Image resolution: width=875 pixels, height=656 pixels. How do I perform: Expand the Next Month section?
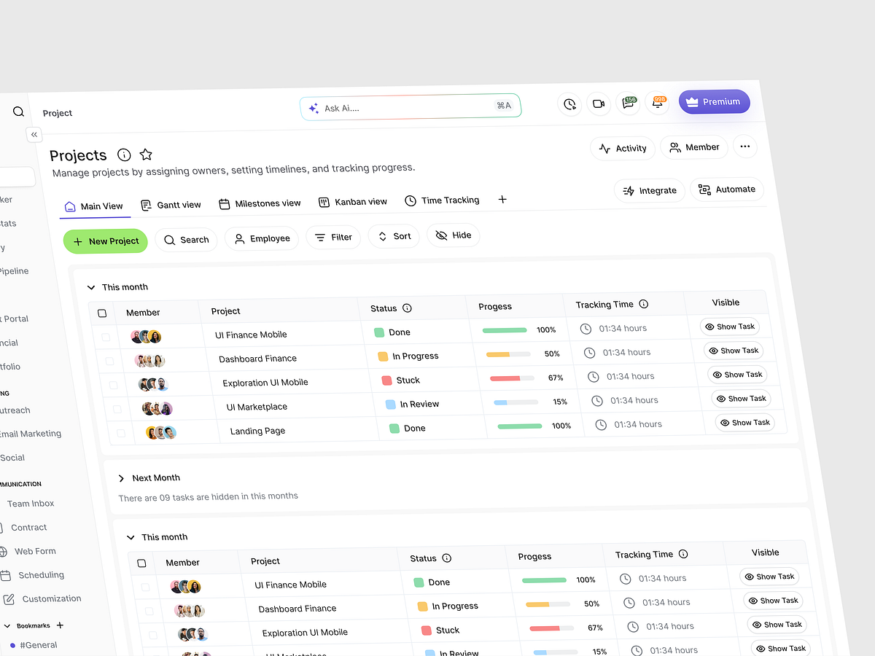pyautogui.click(x=121, y=477)
